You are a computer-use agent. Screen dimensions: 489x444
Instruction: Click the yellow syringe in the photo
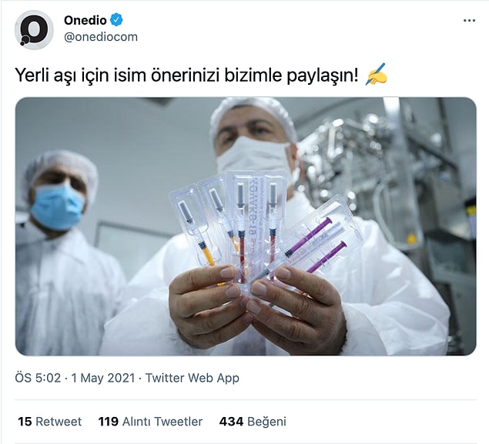(x=207, y=254)
